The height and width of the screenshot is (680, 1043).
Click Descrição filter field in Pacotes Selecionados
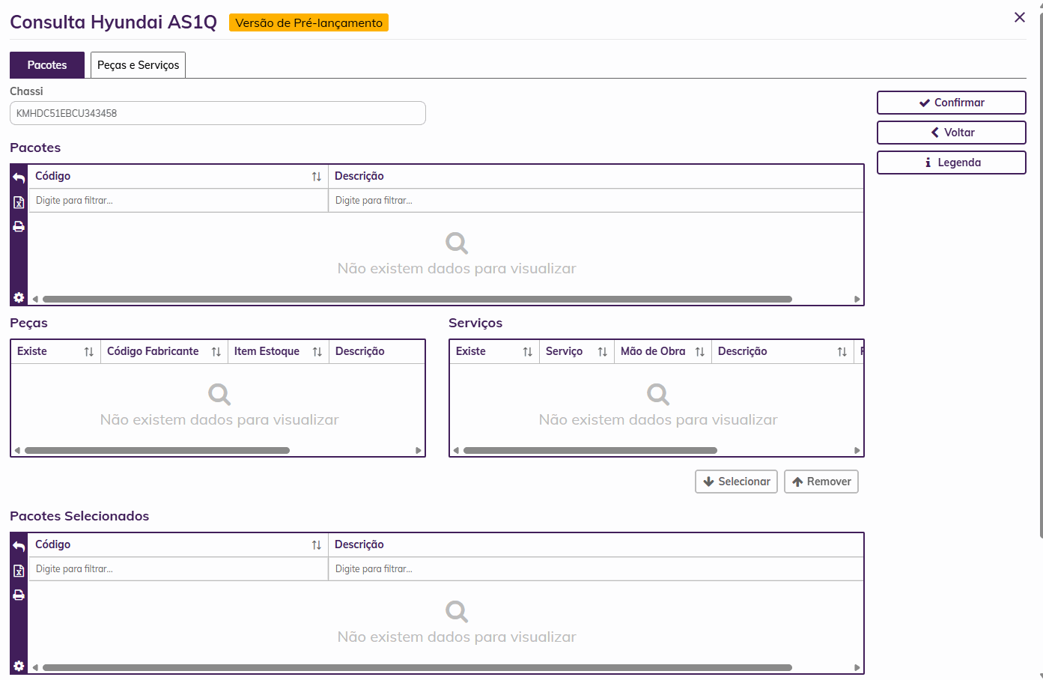[596, 569]
